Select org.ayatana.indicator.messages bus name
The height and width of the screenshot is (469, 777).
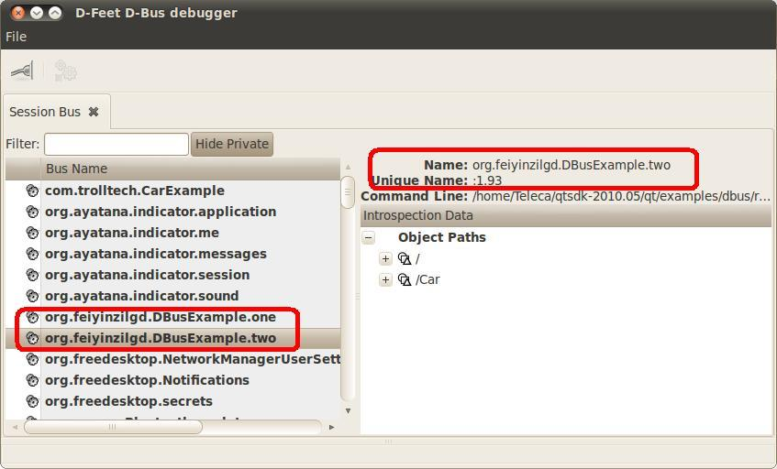coord(156,254)
